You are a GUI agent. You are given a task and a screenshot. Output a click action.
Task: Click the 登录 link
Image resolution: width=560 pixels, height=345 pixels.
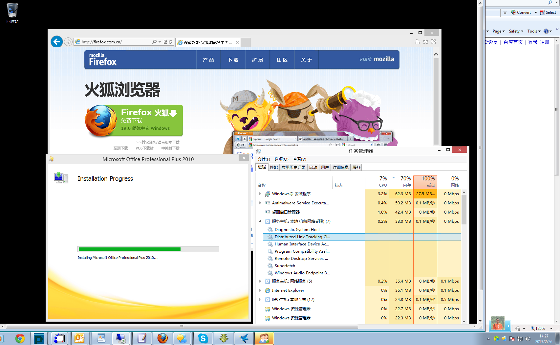point(533,42)
